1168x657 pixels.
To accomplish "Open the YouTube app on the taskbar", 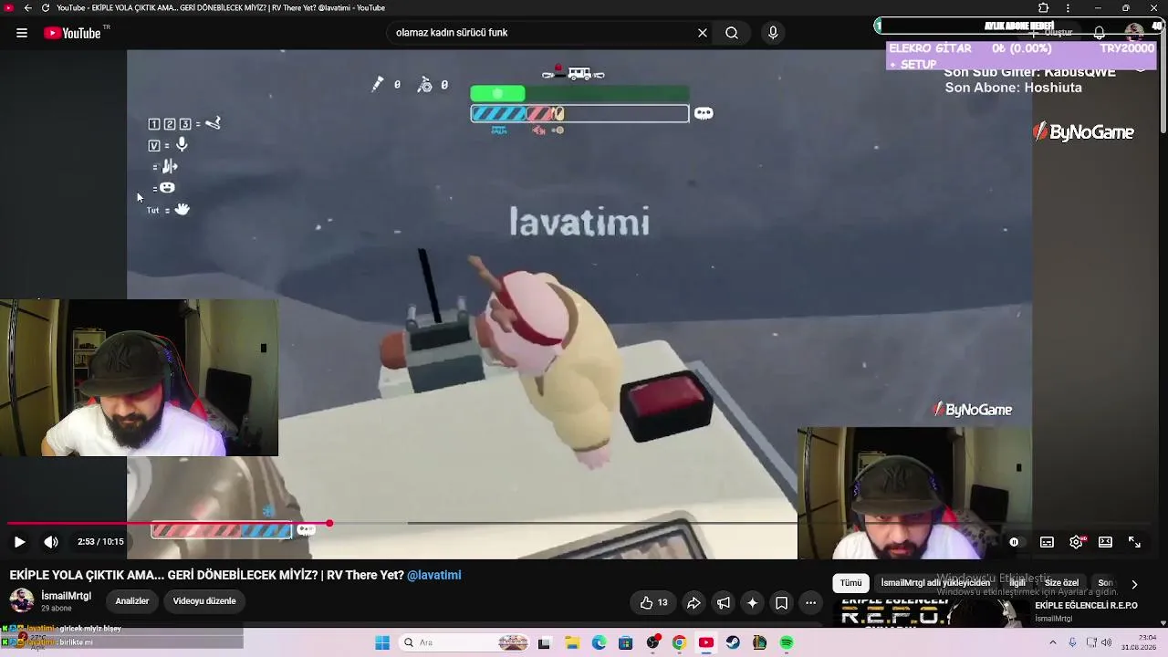I will 705,642.
